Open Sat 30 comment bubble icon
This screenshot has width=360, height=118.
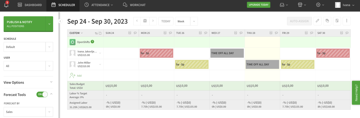point(347,33)
